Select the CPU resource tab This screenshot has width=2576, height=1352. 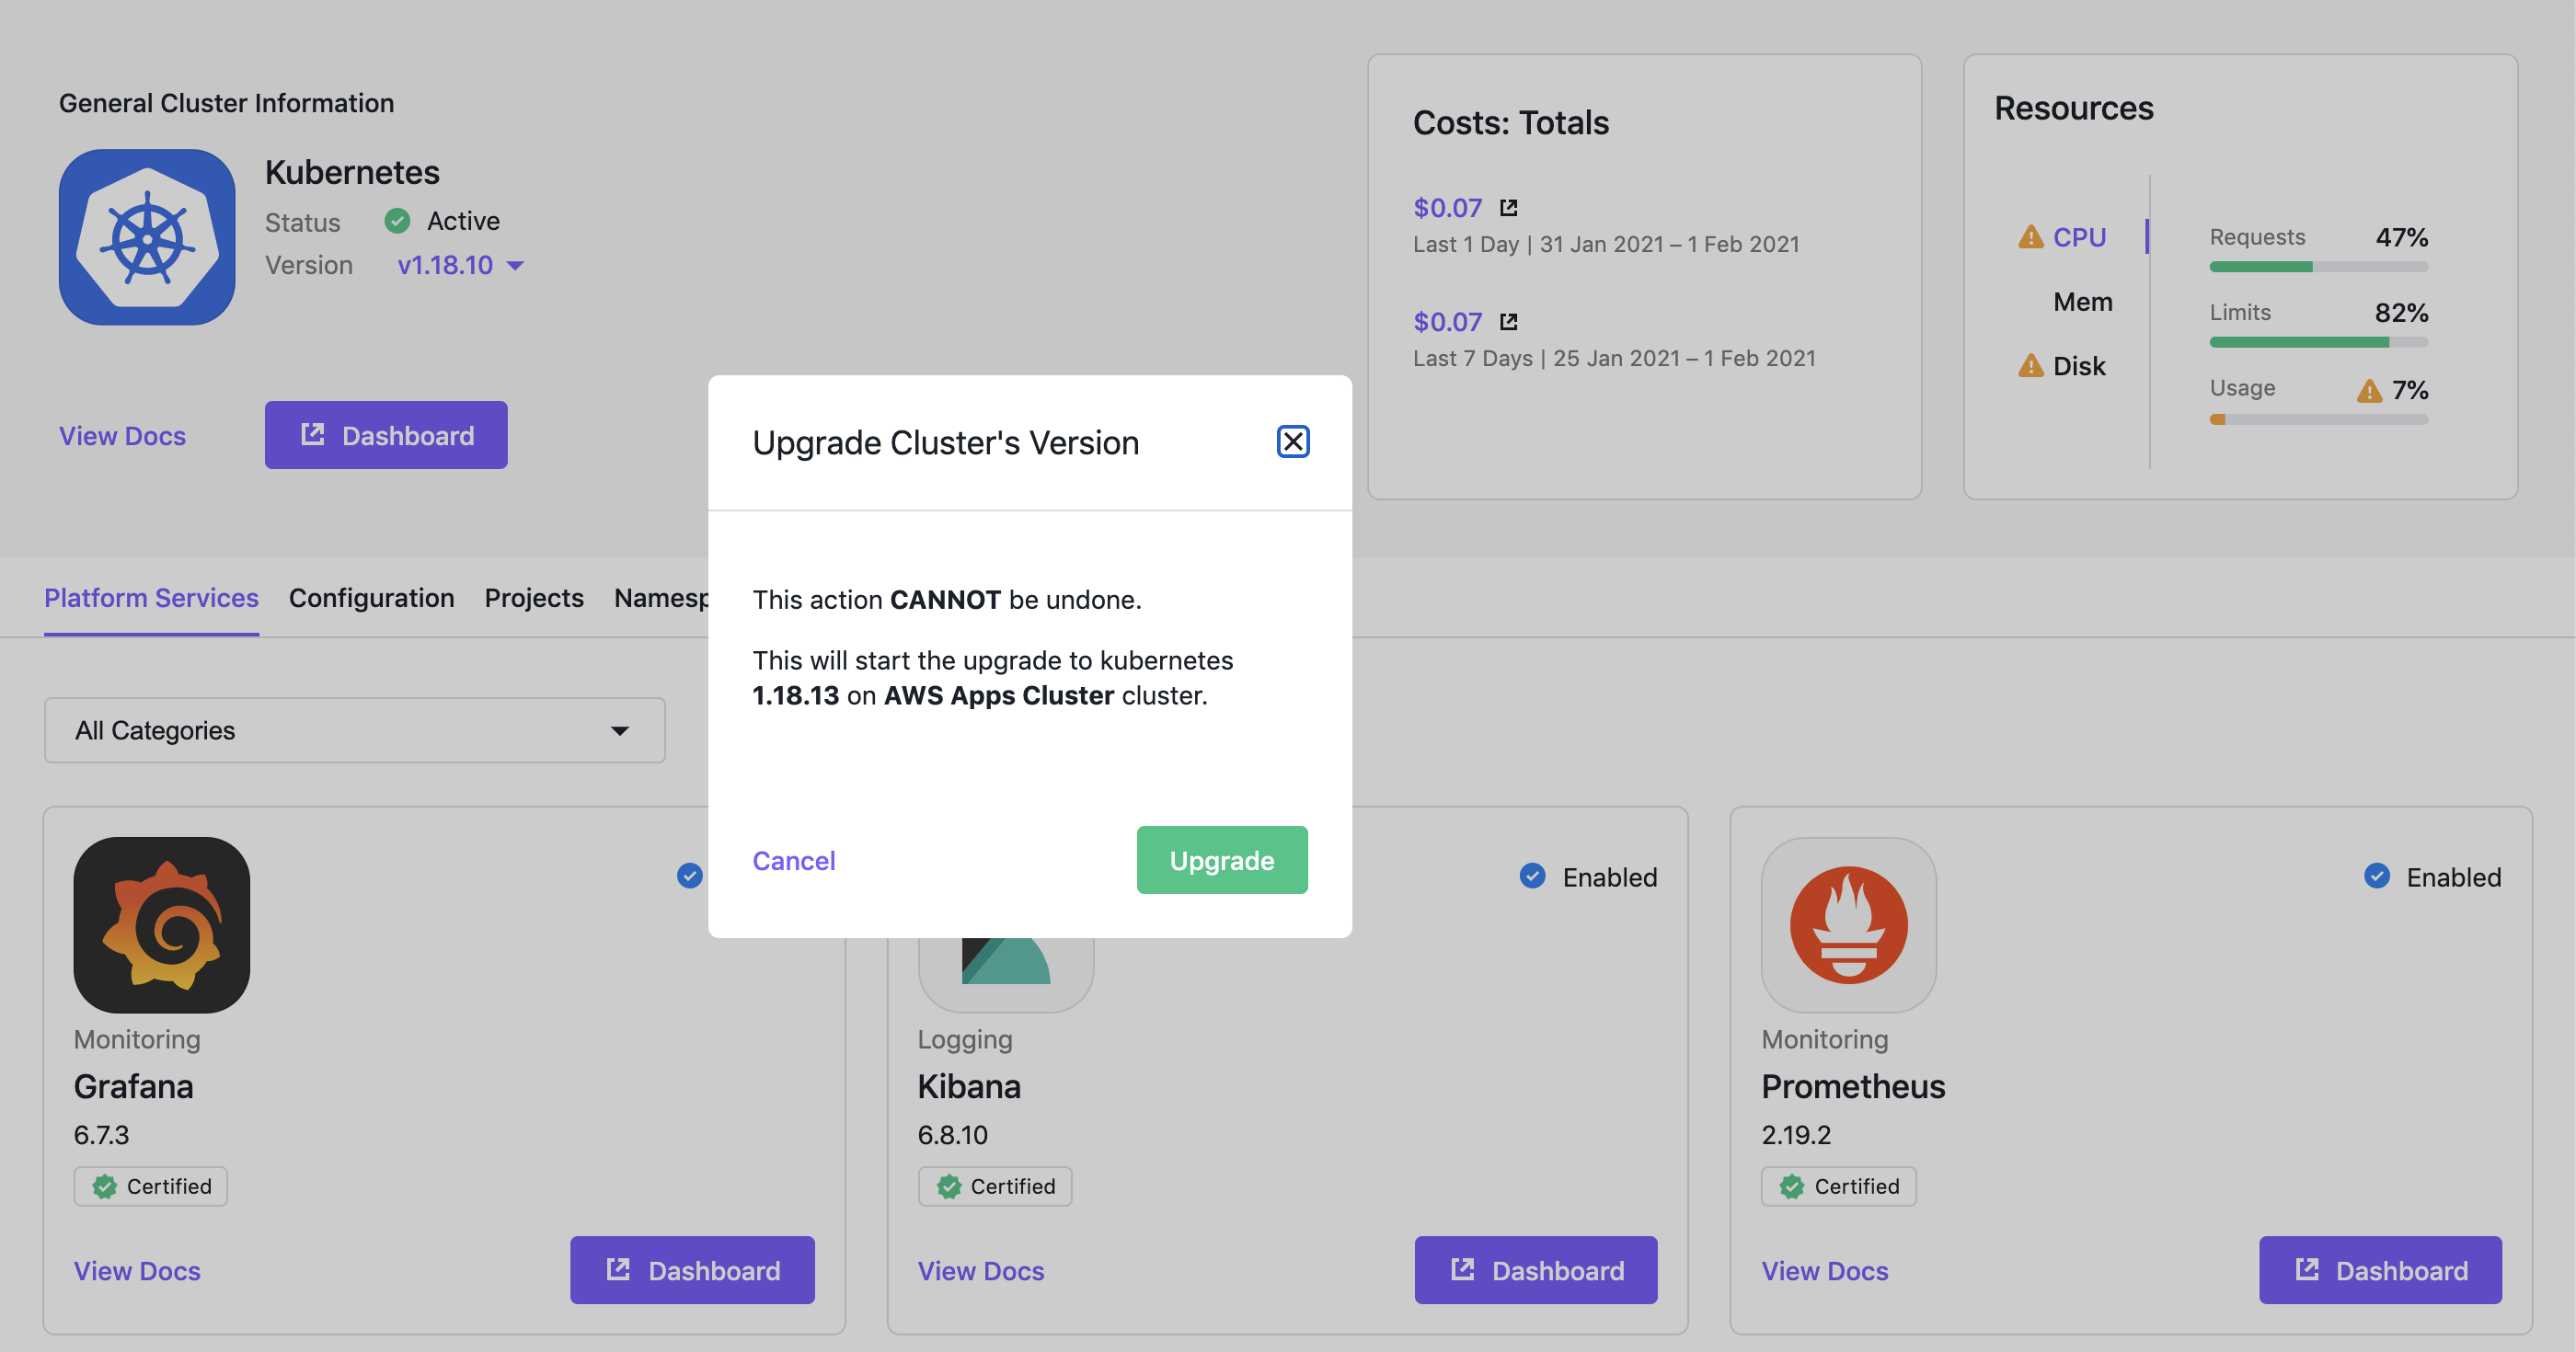[2080, 237]
